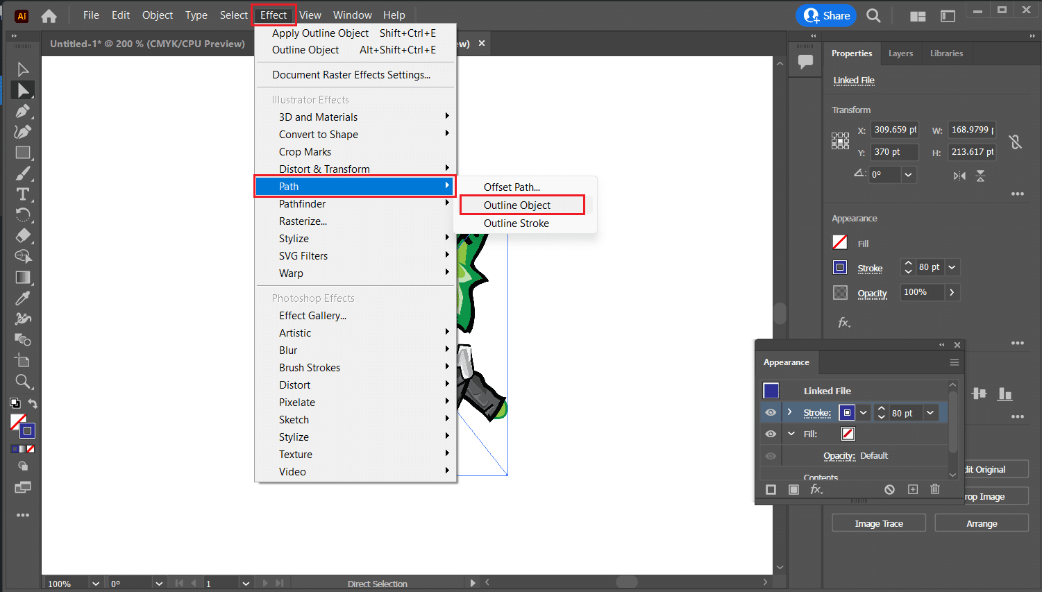Select the Direct Selection tool
The height and width of the screenshot is (592, 1042).
point(23,90)
